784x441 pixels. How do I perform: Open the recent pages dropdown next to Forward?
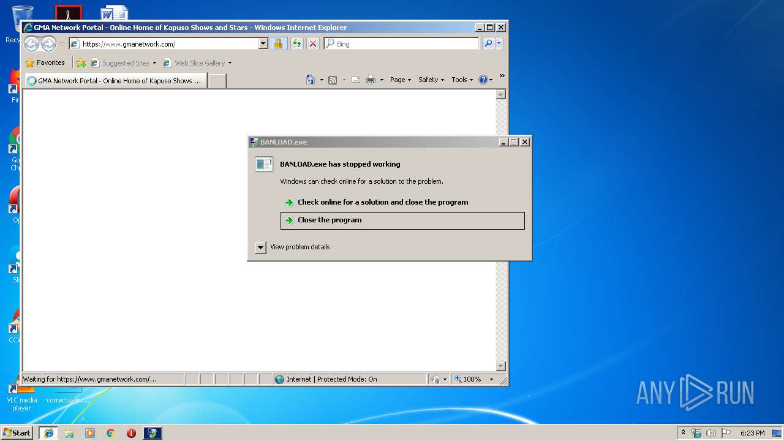coord(62,44)
